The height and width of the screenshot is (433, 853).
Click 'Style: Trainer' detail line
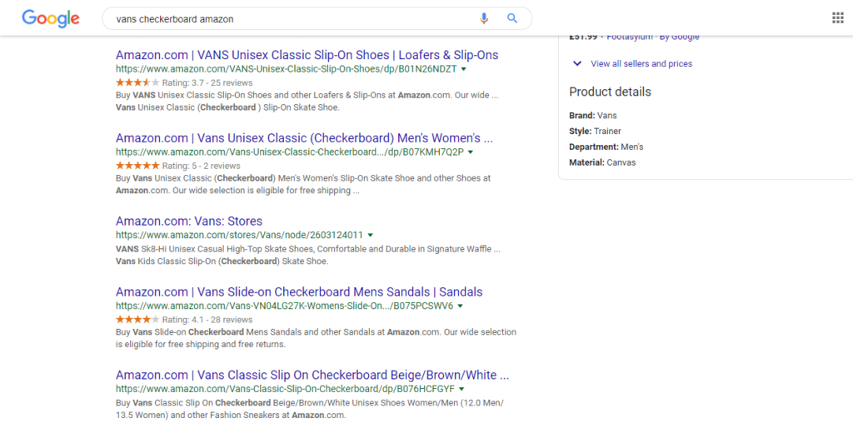pyautogui.click(x=595, y=131)
